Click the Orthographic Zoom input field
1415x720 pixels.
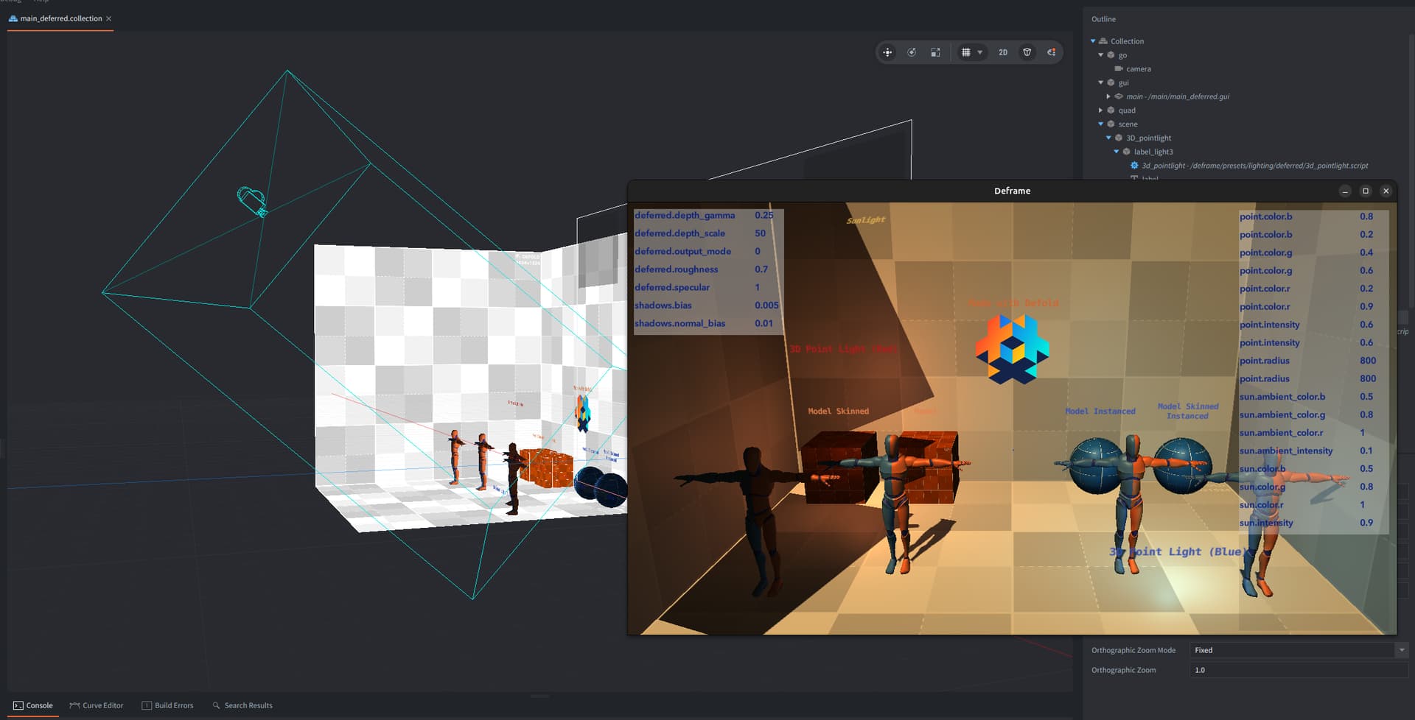coord(1297,670)
